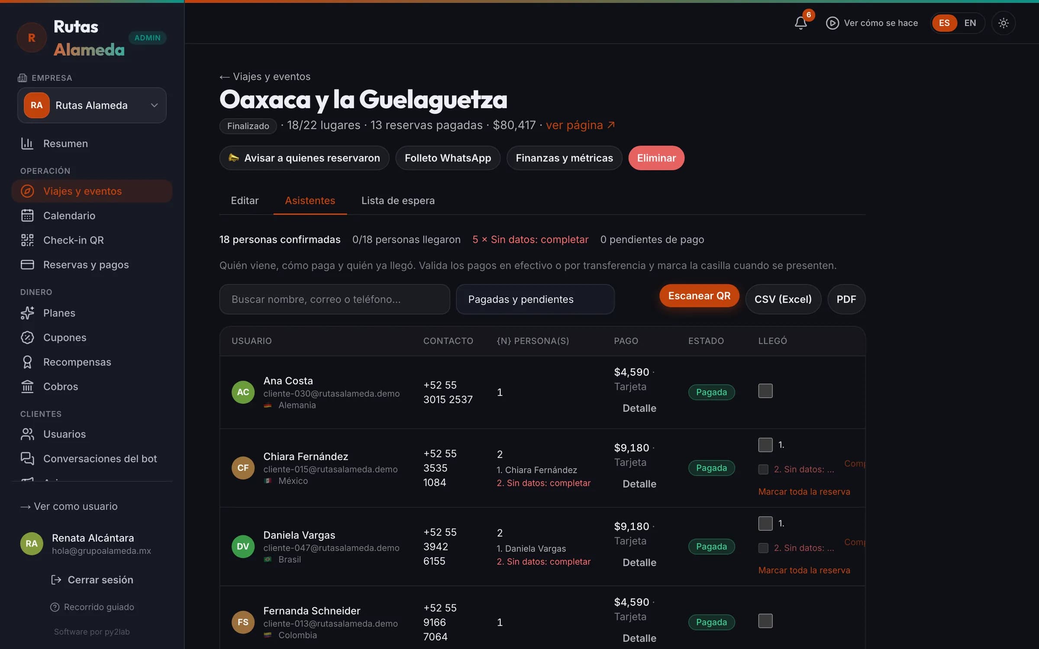Select the ES language option
1039x649 pixels.
[x=944, y=23]
